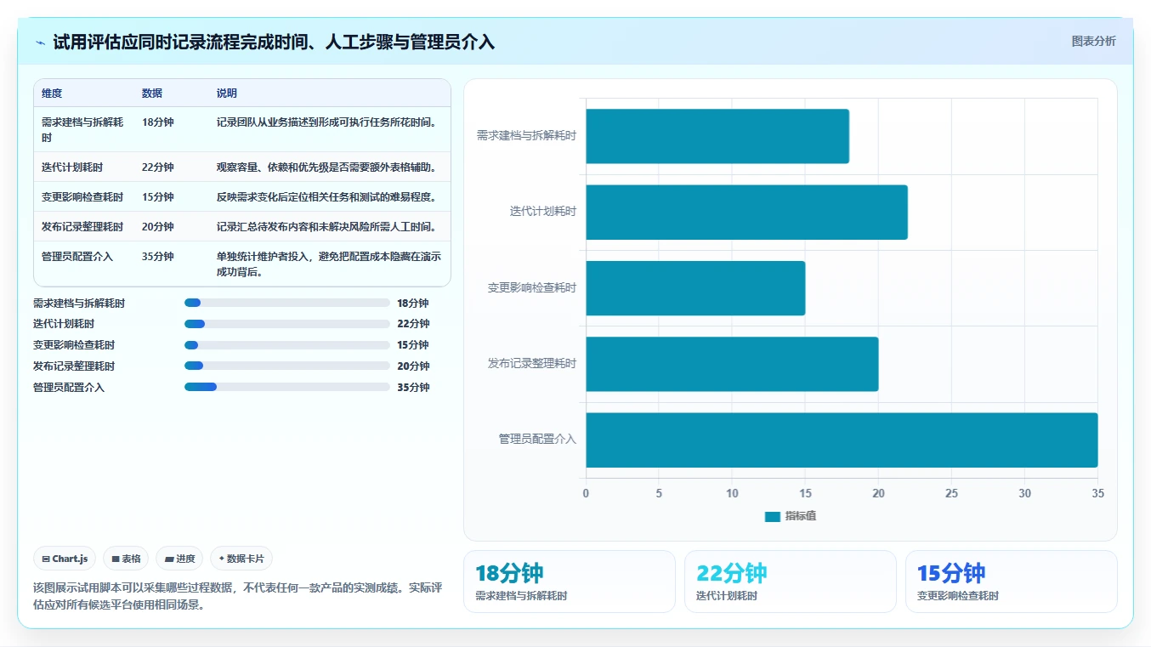Click 管理员配置介入 in the table's 维度 column
This screenshot has height=647, width=1151.
(77, 257)
